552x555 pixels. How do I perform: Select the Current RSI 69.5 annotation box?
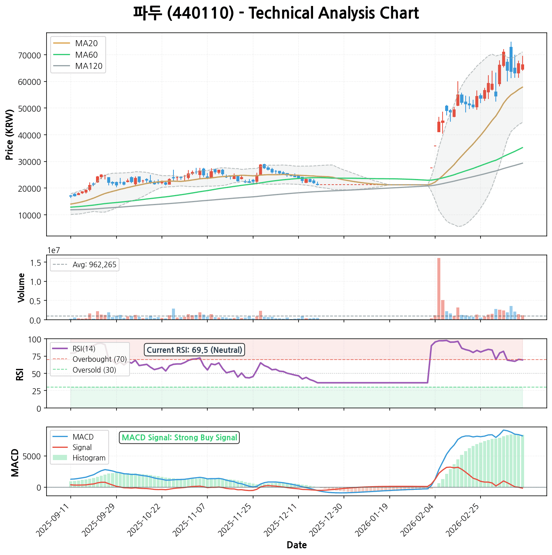194,350
